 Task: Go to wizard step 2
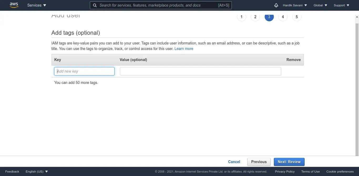(x=255, y=17)
